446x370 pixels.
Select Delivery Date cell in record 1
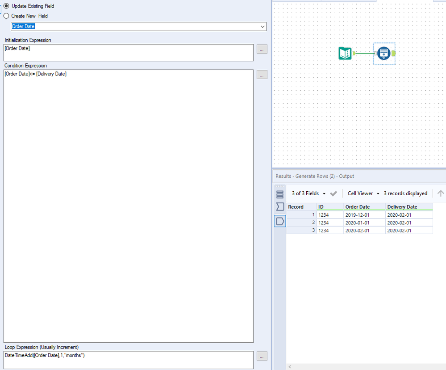[x=409, y=215]
